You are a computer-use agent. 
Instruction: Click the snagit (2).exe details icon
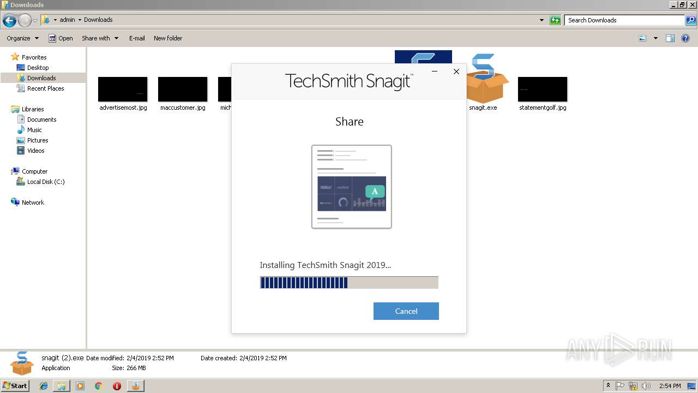22,364
